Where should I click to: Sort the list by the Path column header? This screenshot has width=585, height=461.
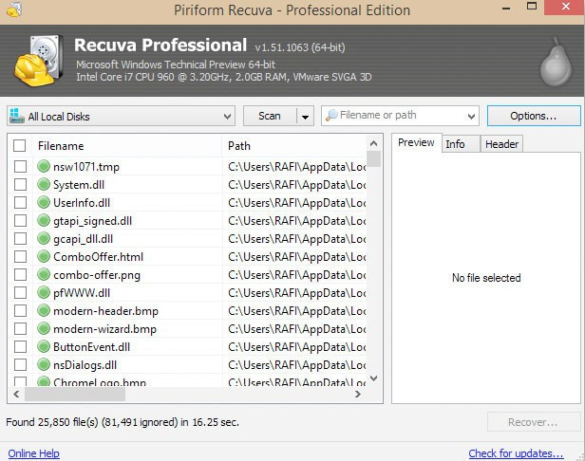292,146
